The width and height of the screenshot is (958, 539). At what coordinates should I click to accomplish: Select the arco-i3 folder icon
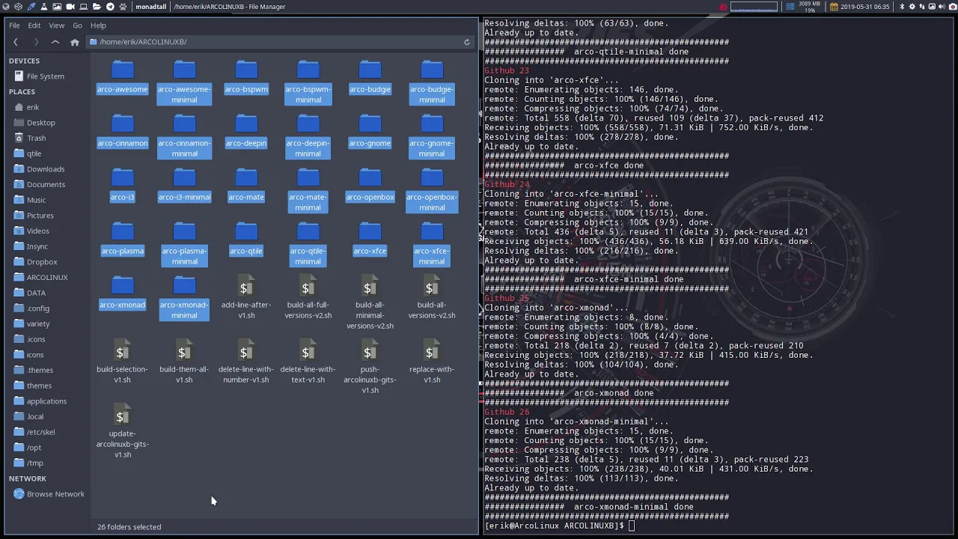(x=123, y=178)
